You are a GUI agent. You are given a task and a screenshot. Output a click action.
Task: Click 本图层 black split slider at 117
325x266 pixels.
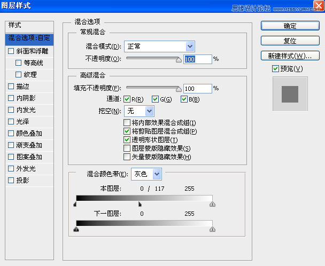coord(140,205)
